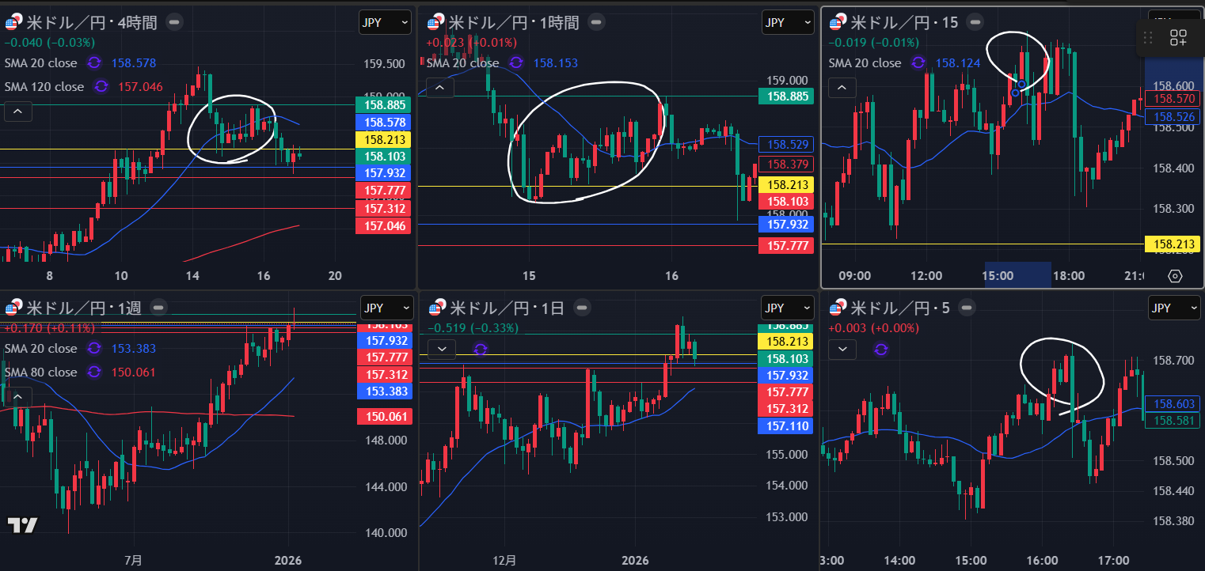This screenshot has width=1205, height=571.
Task: Click the 15:00 time marker on 15-minute chart
Action: coord(998,276)
